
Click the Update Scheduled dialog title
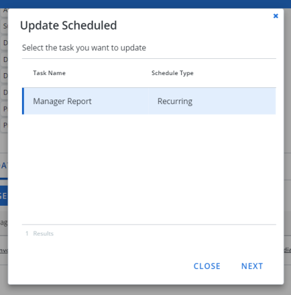(69, 25)
